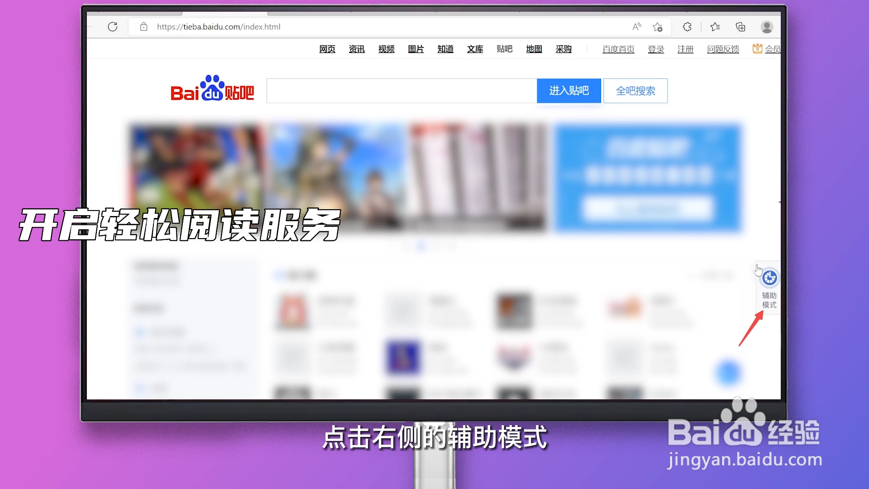Open the 视频 navigation link

click(x=386, y=49)
